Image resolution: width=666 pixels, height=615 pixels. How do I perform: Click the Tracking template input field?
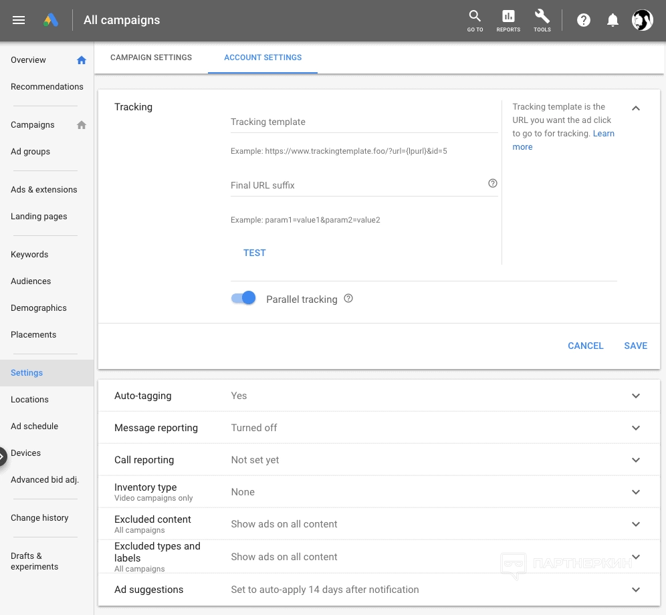click(364, 122)
